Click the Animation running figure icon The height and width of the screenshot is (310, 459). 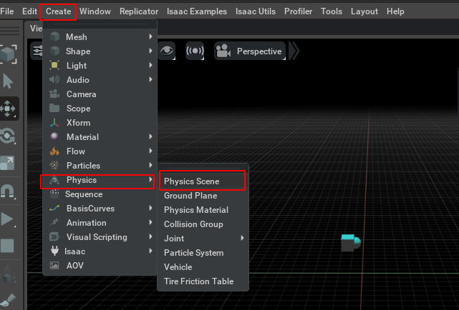click(54, 222)
